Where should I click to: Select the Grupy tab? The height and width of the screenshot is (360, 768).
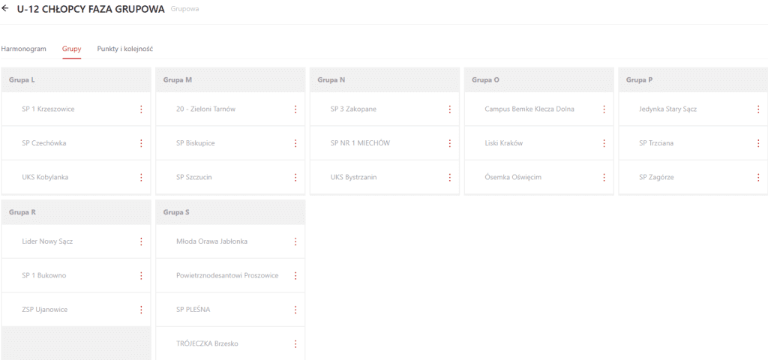coord(71,49)
